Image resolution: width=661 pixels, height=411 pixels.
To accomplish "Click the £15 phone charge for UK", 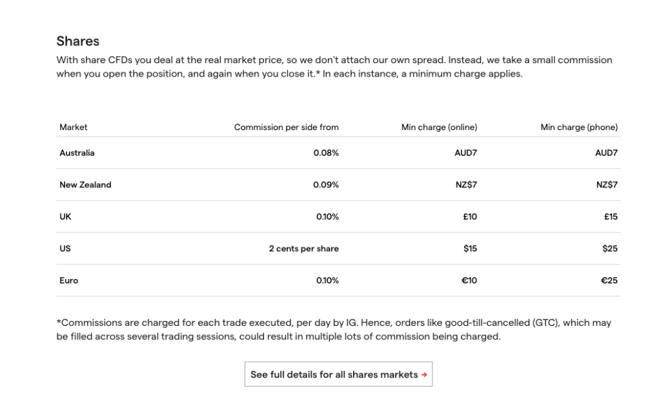I will (x=608, y=216).
